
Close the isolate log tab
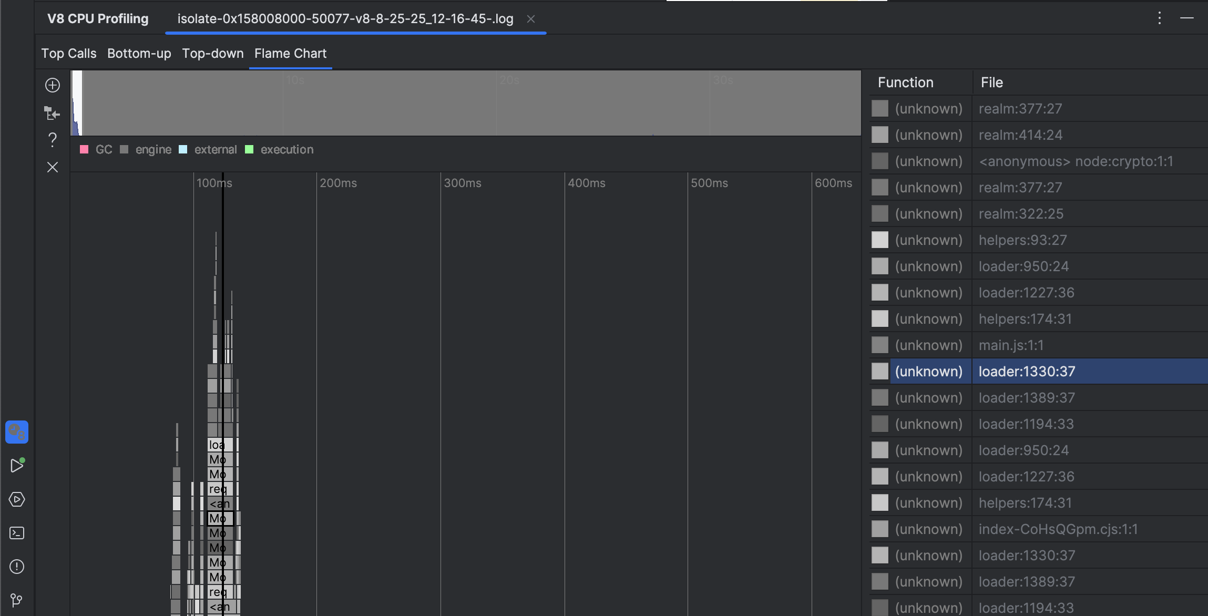point(531,19)
